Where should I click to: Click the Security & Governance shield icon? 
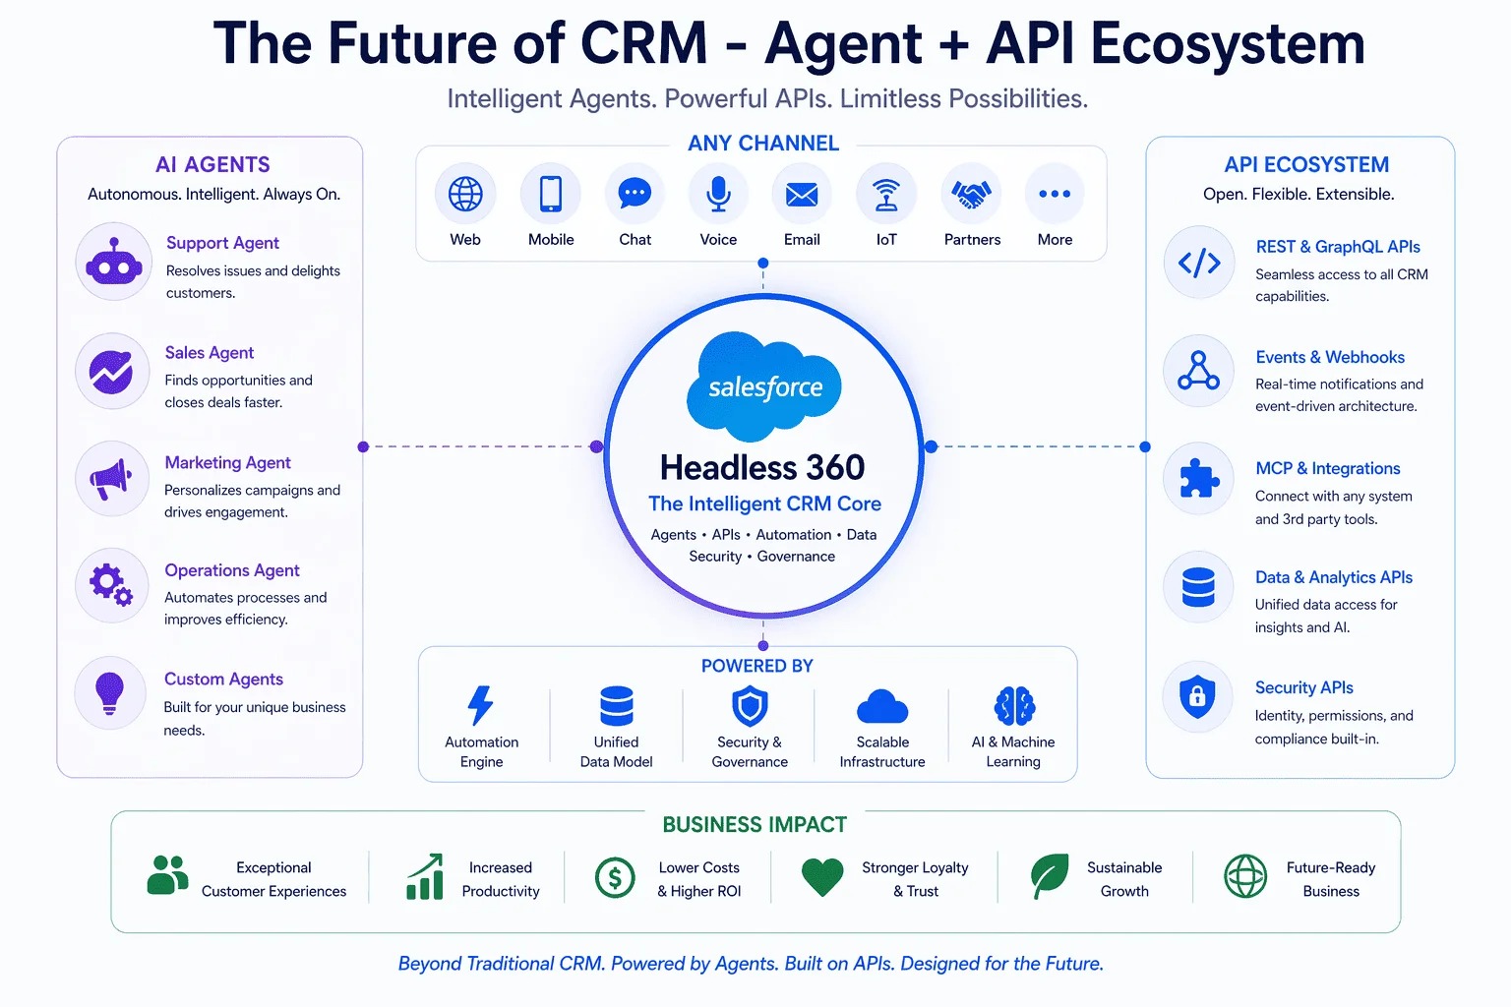point(750,706)
